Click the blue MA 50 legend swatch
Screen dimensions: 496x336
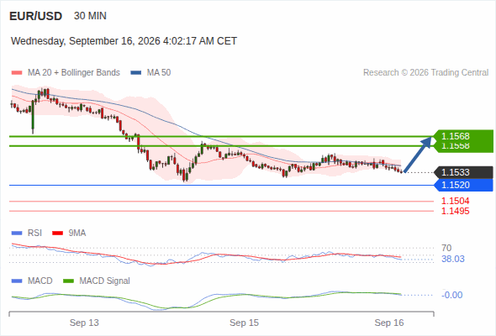coord(135,73)
